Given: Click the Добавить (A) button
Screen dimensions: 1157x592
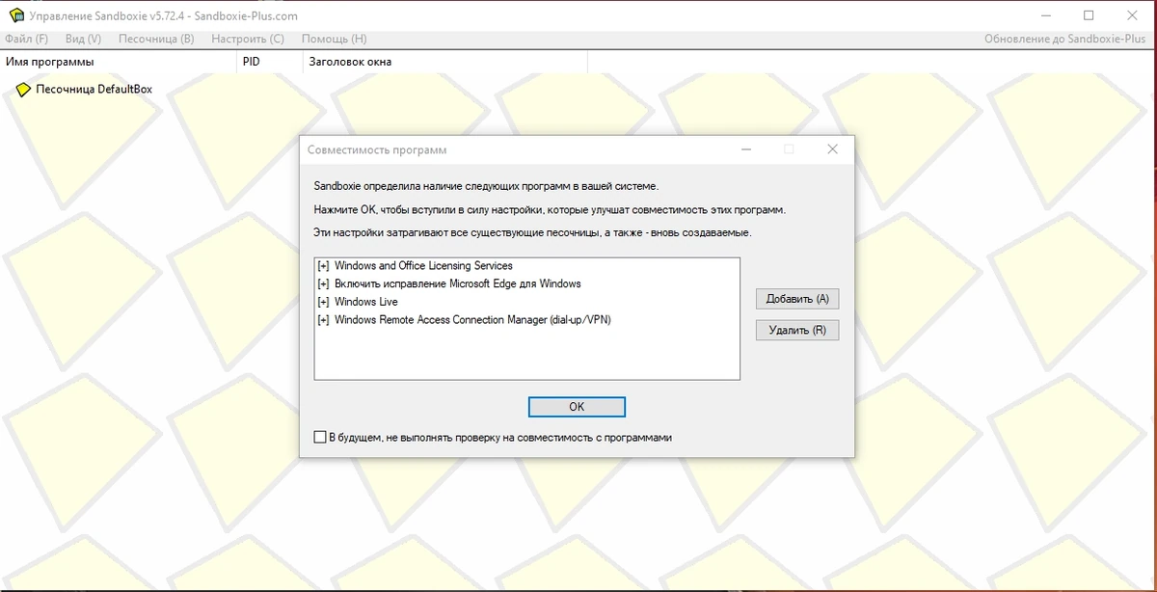Looking at the screenshot, I should pos(797,299).
